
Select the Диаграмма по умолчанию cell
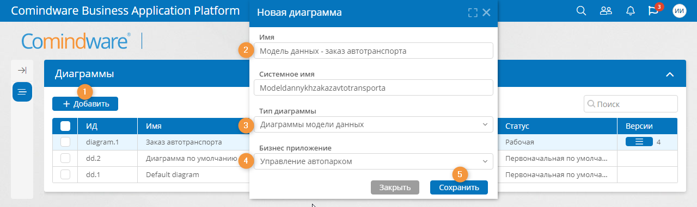click(x=194, y=159)
